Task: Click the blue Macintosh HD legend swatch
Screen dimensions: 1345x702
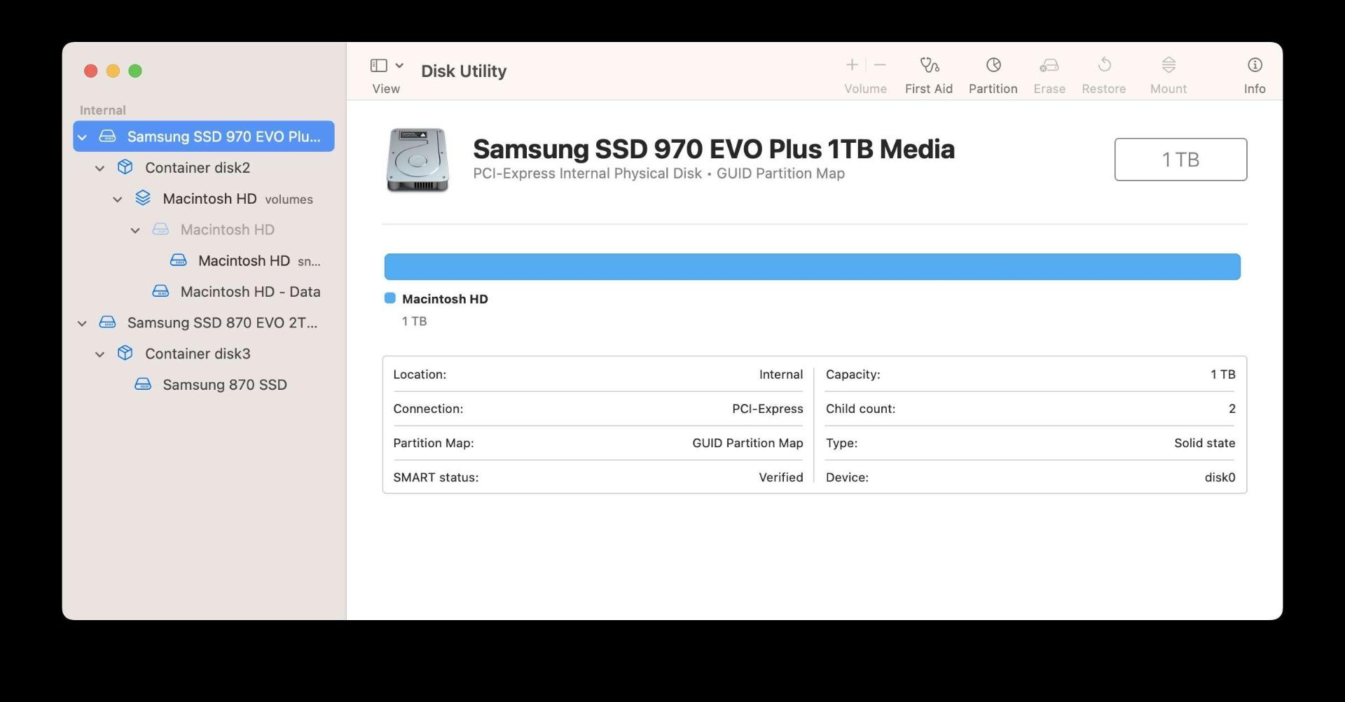Action: pos(390,298)
